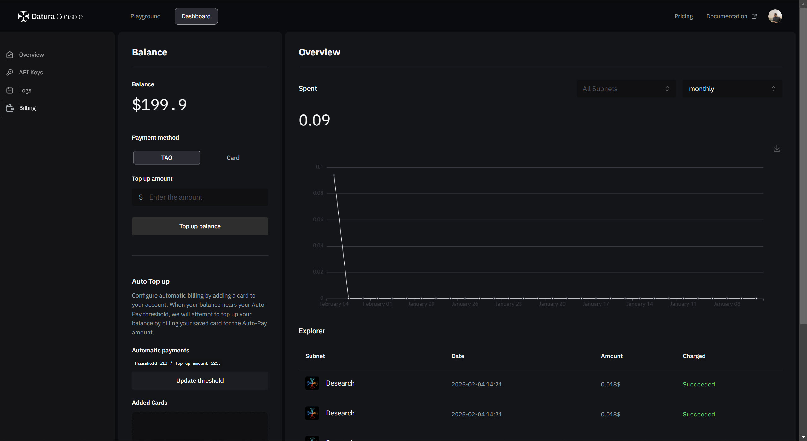Open the user profile avatar
This screenshot has height=441, width=807.
tap(775, 16)
